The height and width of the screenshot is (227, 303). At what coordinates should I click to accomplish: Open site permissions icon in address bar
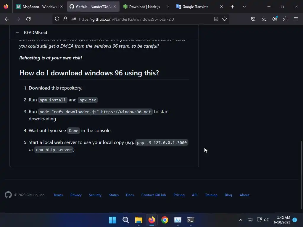click(74, 19)
